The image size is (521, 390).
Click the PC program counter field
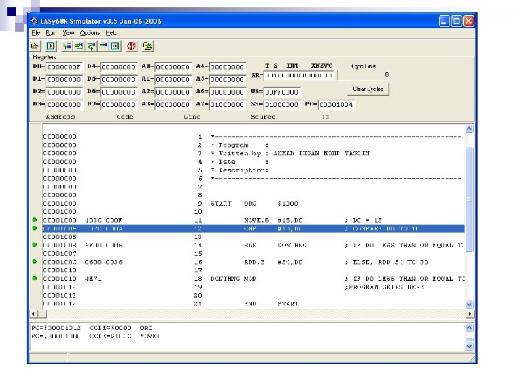point(336,105)
